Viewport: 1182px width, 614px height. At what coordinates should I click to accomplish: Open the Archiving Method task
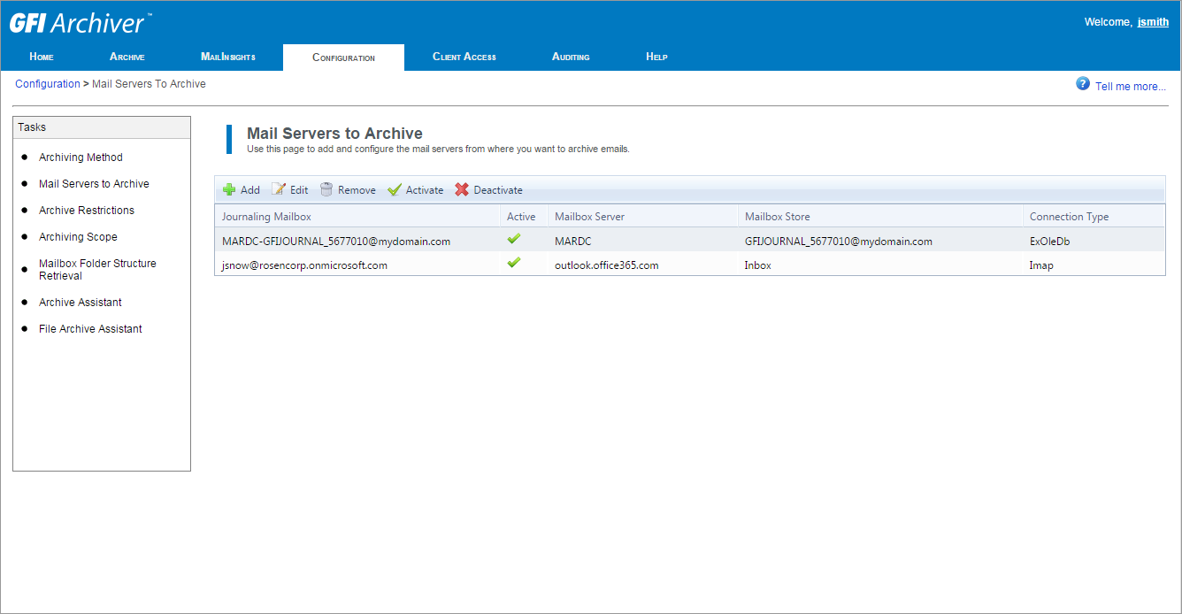tap(81, 157)
